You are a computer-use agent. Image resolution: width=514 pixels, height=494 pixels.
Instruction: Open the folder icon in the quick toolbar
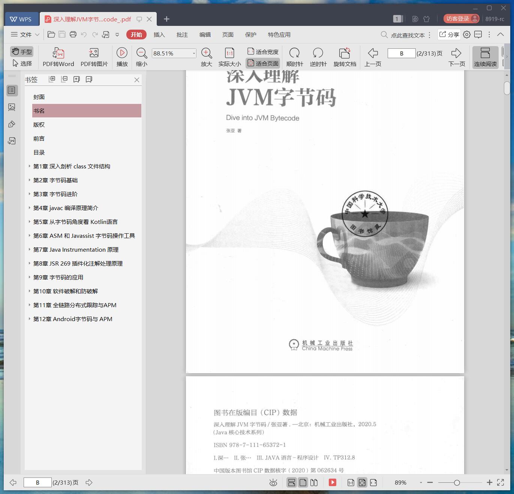(x=51, y=35)
